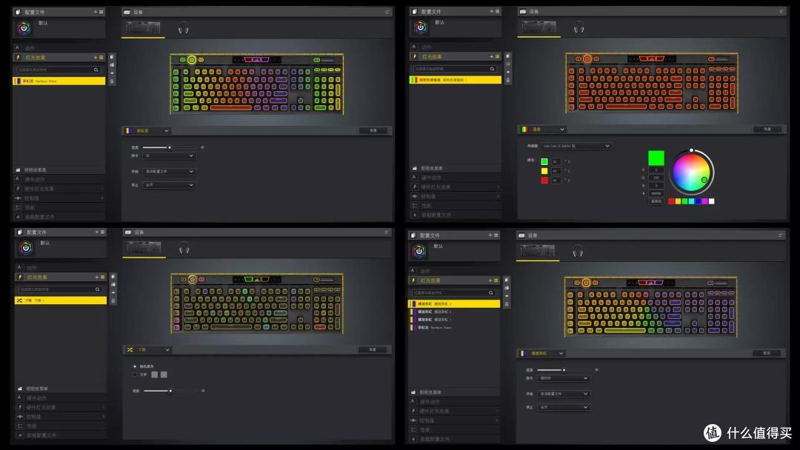This screenshot has width=800, height=450.
Task: Choose the cyan preset below color wheel
Action: (x=691, y=201)
